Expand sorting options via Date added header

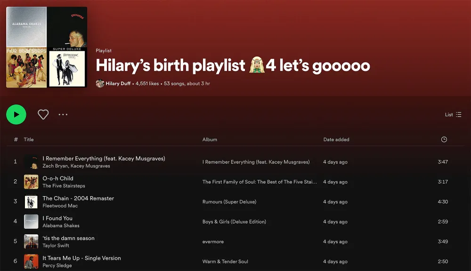[335, 139]
